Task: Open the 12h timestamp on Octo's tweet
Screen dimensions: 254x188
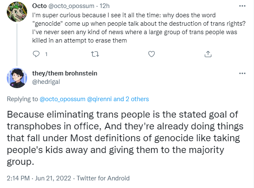Action: (x=105, y=6)
